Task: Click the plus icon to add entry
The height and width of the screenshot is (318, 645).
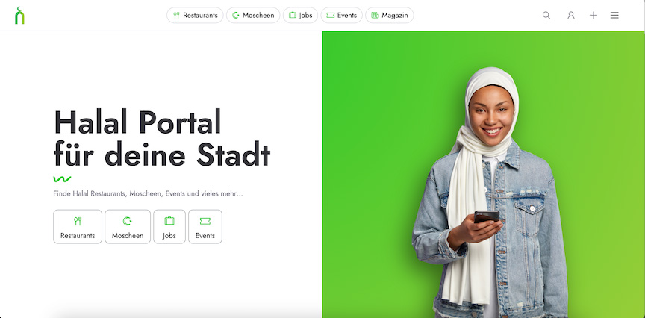Action: click(593, 15)
